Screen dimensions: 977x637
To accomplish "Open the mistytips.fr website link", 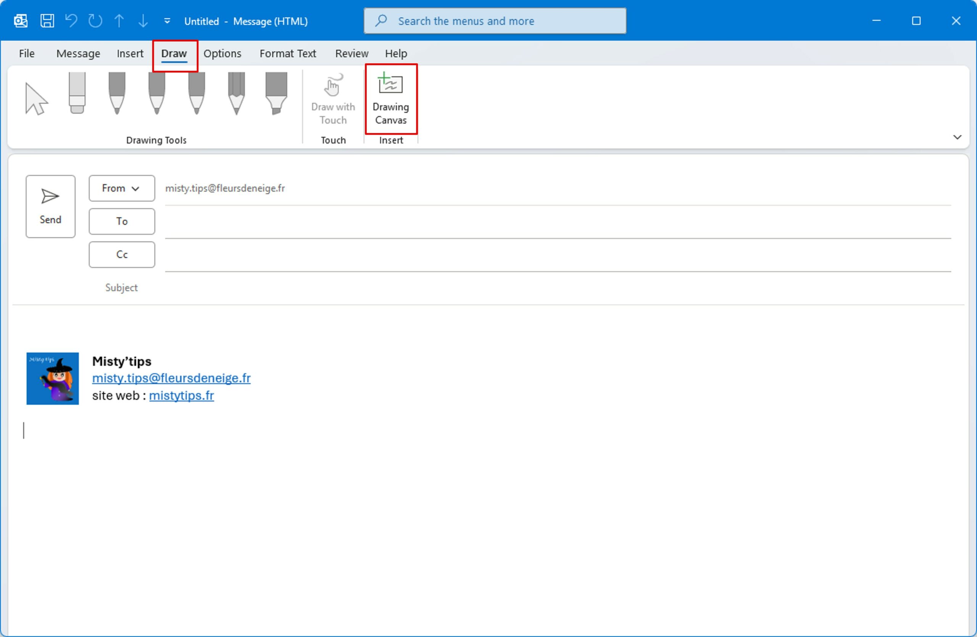I will pos(181,396).
